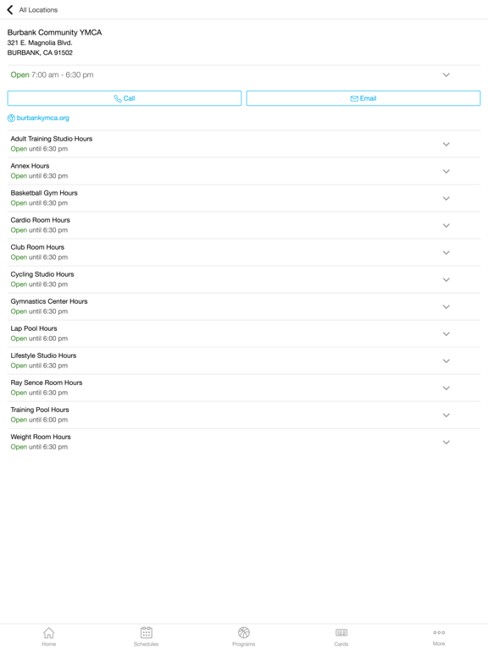Click Training Pool 'Open until 6:00 pm' status

39,420
